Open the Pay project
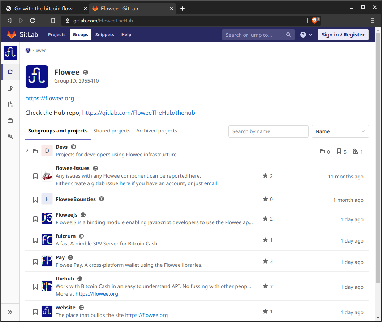The height and width of the screenshot is (322, 382). 60,257
